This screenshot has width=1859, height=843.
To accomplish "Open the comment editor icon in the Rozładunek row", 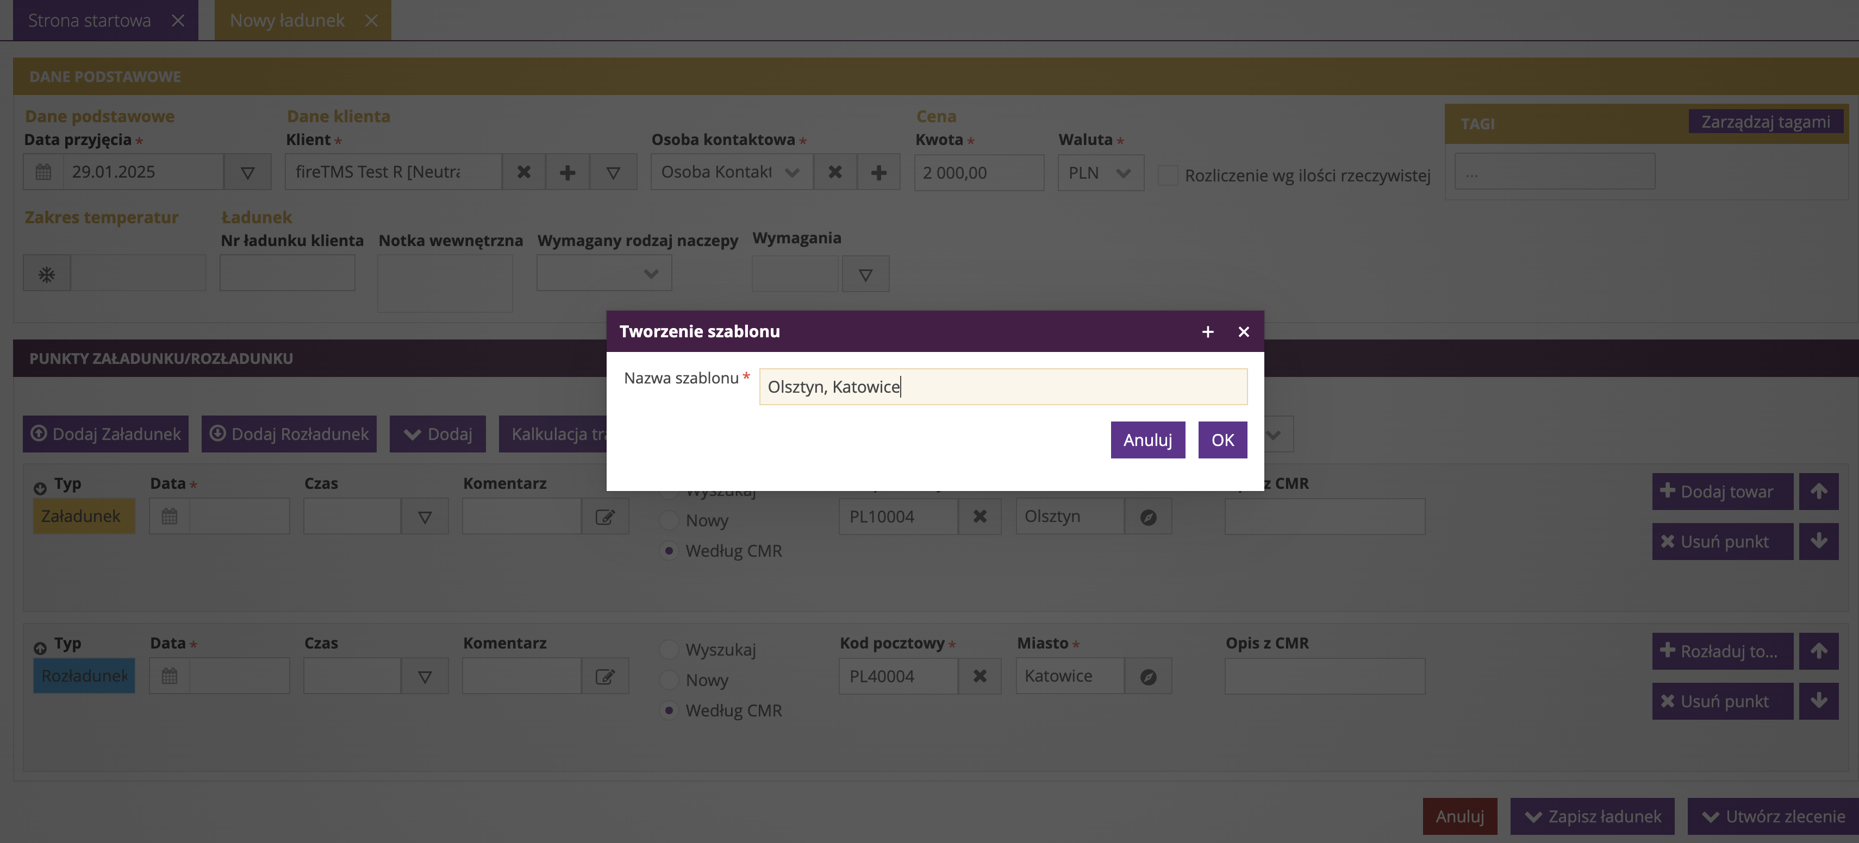I will [605, 676].
